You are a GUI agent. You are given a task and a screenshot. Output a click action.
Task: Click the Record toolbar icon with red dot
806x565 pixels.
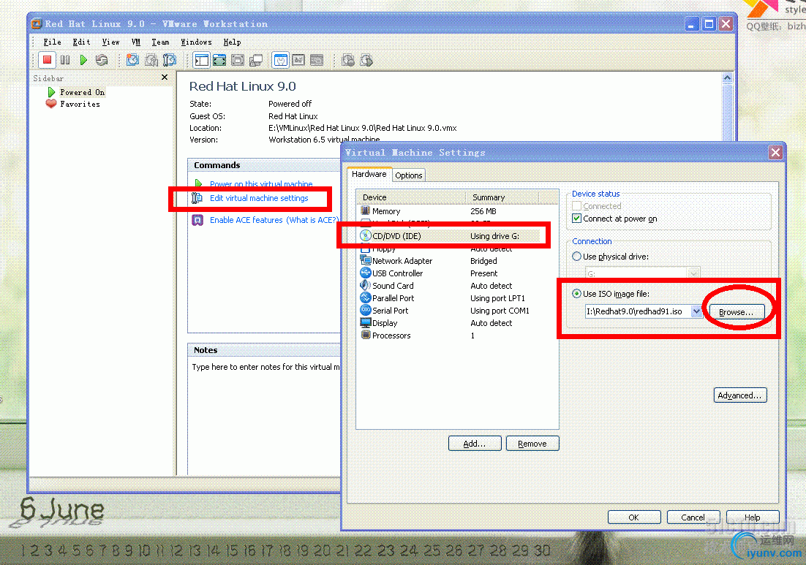[x=348, y=60]
